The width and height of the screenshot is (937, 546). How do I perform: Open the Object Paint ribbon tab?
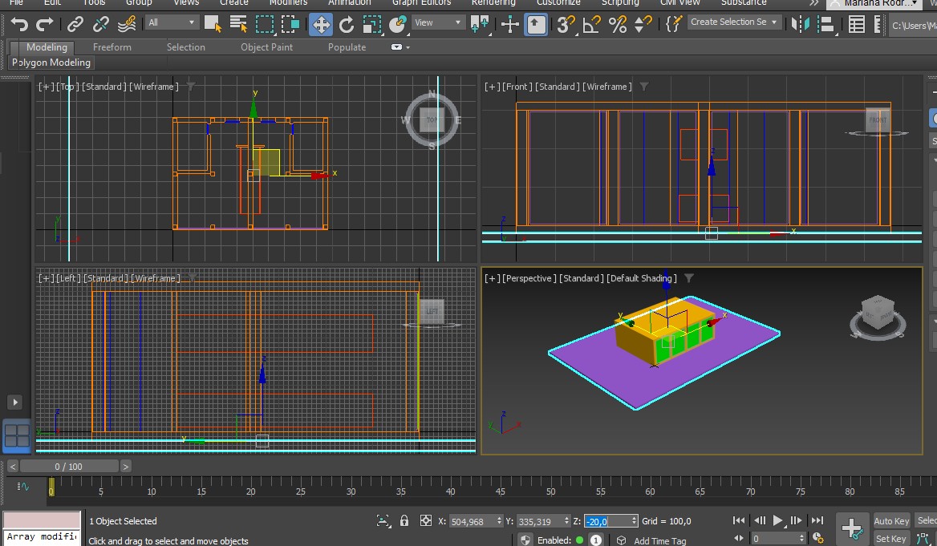266,47
